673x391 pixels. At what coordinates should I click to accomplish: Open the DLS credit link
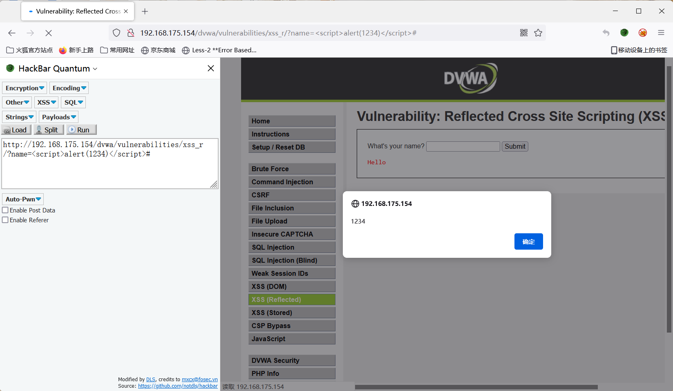point(151,380)
